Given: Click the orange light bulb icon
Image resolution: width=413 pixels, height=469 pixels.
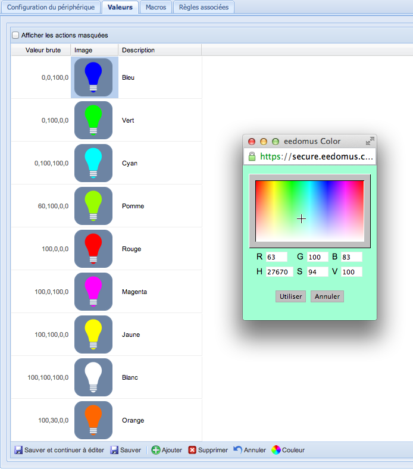Looking at the screenshot, I should (x=93, y=420).
